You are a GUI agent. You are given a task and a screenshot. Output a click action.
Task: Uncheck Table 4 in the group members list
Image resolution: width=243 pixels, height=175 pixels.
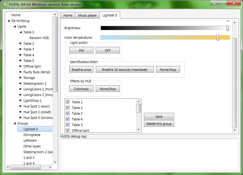tap(67, 119)
